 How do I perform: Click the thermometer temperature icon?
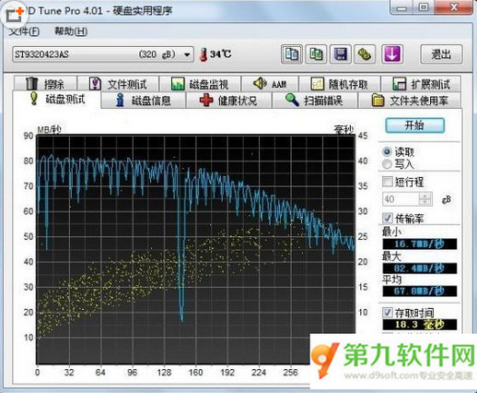click(203, 54)
